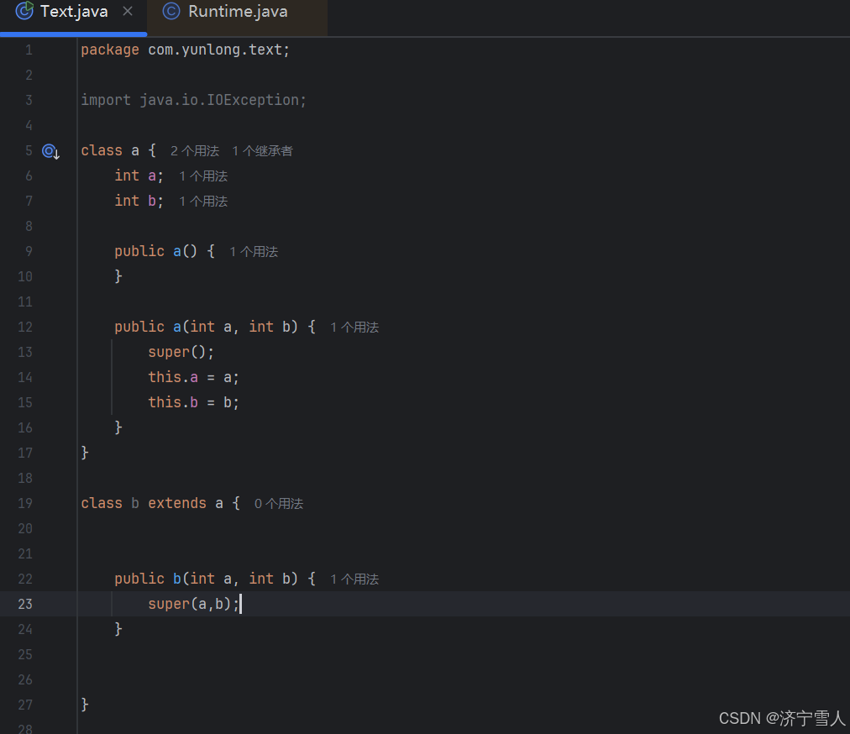Click '0 个用法' hint beside class b
Screen dimensions: 850x734
click(x=279, y=504)
